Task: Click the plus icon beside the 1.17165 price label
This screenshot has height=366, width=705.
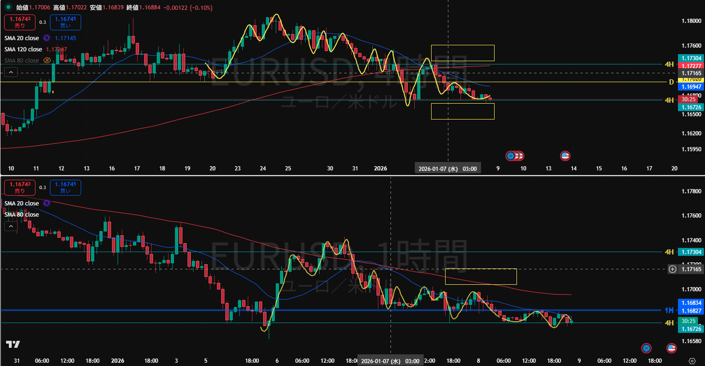Action: tap(672, 269)
